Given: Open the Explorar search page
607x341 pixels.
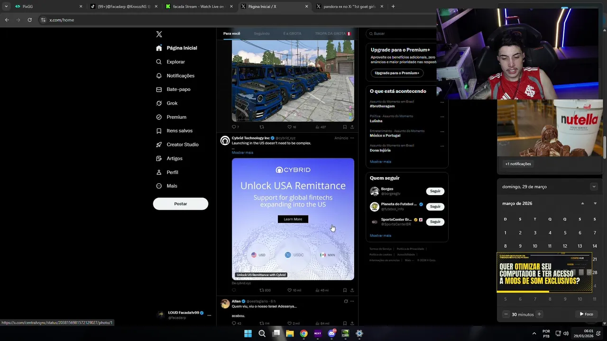Looking at the screenshot, I should pyautogui.click(x=170, y=62).
